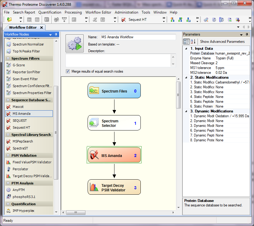
Task: Open the Search Report menu
Action: point(24,12)
